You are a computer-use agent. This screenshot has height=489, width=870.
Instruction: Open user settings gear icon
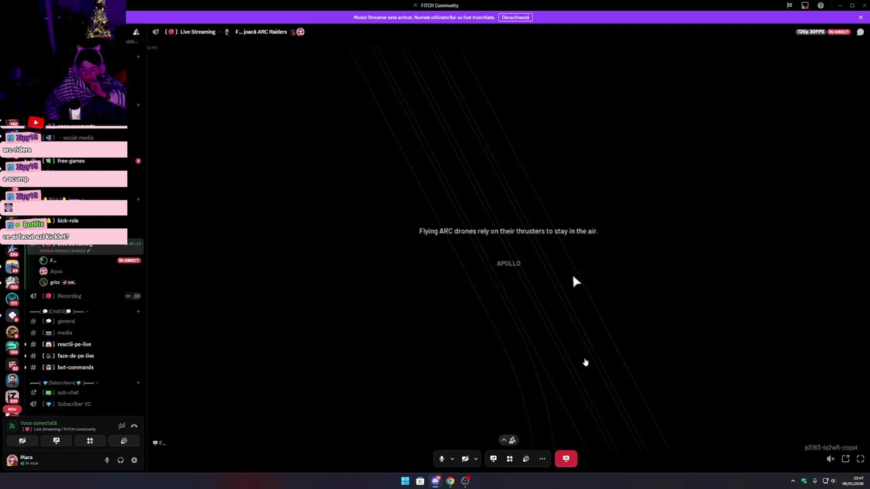coord(134,460)
